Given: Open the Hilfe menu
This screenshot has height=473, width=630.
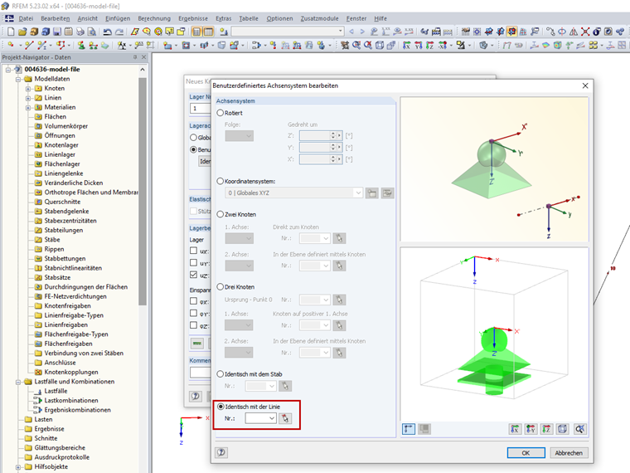Looking at the screenshot, I should tap(380, 18).
